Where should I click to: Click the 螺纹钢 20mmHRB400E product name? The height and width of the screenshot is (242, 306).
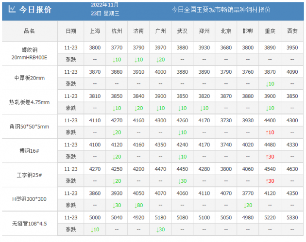(x=29, y=53)
